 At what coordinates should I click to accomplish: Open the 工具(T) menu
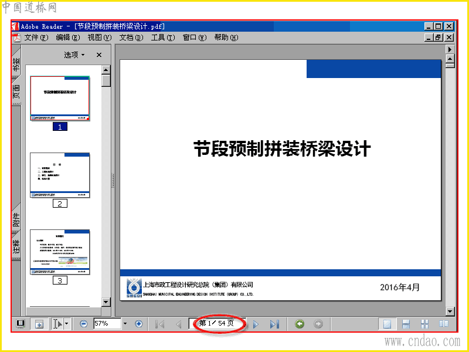(163, 38)
